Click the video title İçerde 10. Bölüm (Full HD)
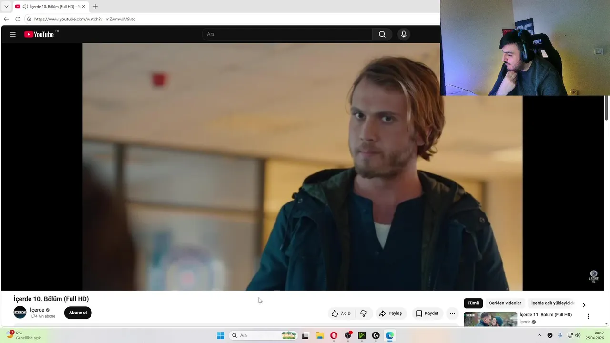Screen dimensions: 610x343 pos(51,299)
